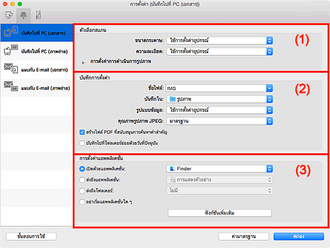
Task: Click the ฟังก์ชันเพิ่มเติม button
Action: tap(220, 213)
